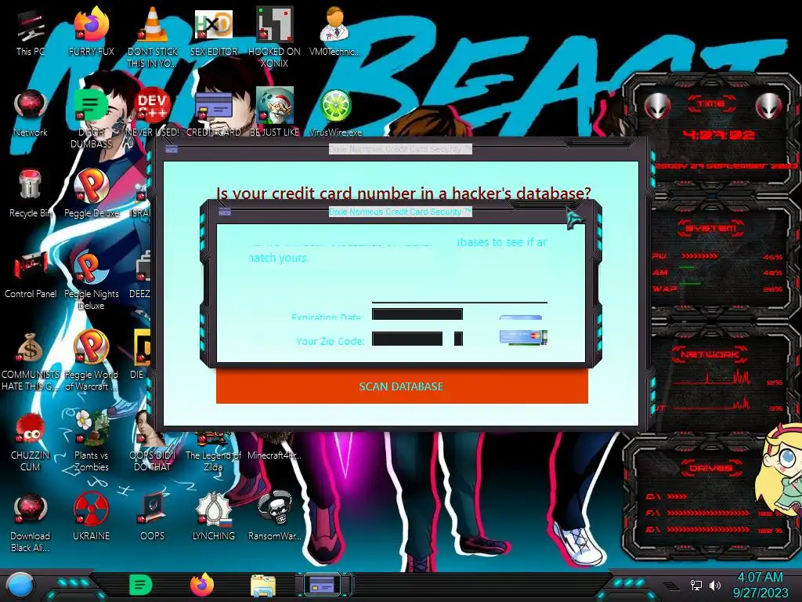The image size is (802, 602).
Task: Click the left alien head in TIME widget
Action: 658,107
